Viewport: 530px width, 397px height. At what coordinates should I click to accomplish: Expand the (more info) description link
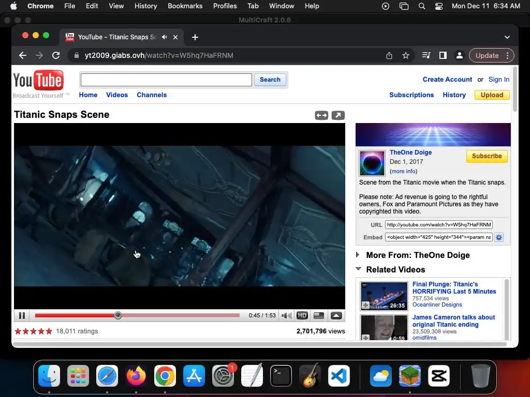(x=404, y=171)
